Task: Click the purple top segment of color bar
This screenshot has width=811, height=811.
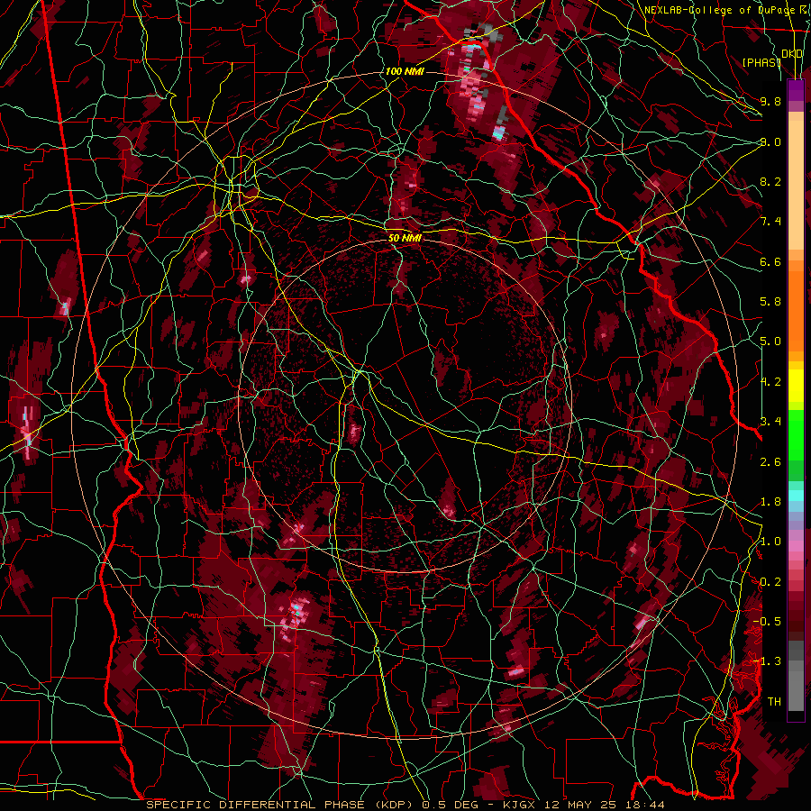Action: pos(796,90)
